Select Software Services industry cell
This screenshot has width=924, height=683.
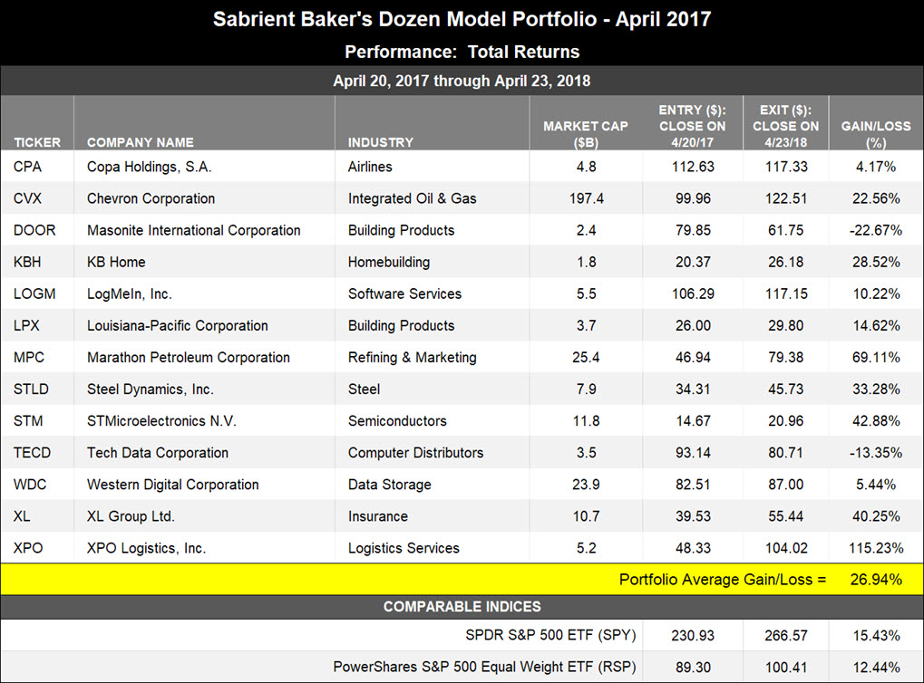click(x=404, y=293)
